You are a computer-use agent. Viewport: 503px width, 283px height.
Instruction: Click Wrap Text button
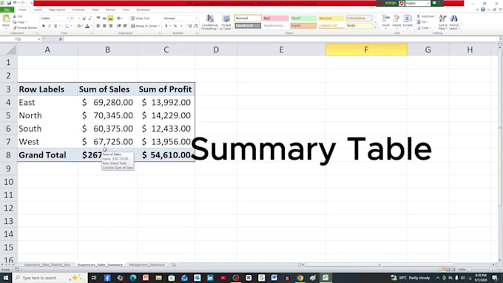(141, 18)
